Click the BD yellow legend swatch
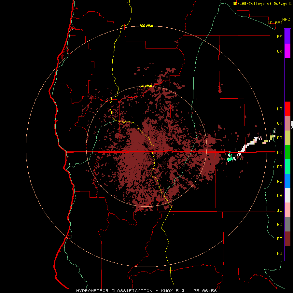 pos(287,138)
